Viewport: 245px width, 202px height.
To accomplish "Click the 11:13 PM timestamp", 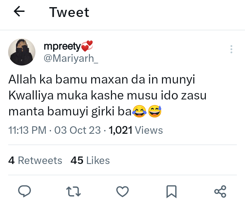I will pos(27,130).
